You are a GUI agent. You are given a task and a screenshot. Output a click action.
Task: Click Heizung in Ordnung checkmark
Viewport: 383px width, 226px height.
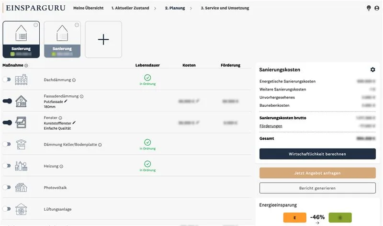coord(147,164)
